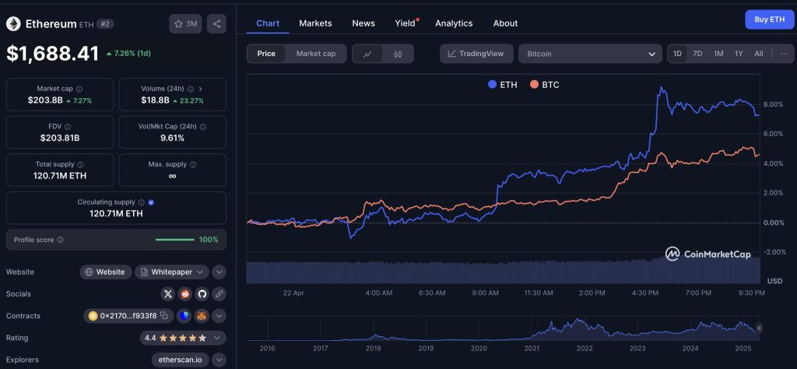Screen dimensions: 797x369
Task: Open the X (Twitter) social link
Action: (x=168, y=293)
